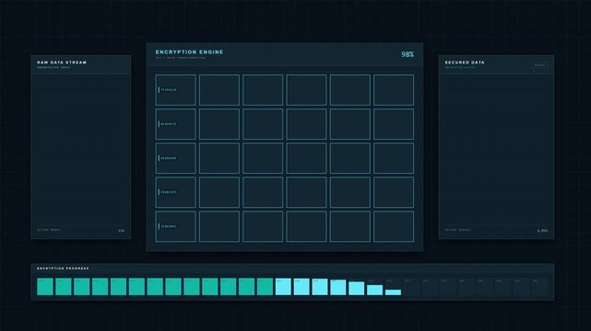This screenshot has height=331, width=591.
Task: Select the labelled cell in engine grid's second row
Action: pyautogui.click(x=176, y=124)
